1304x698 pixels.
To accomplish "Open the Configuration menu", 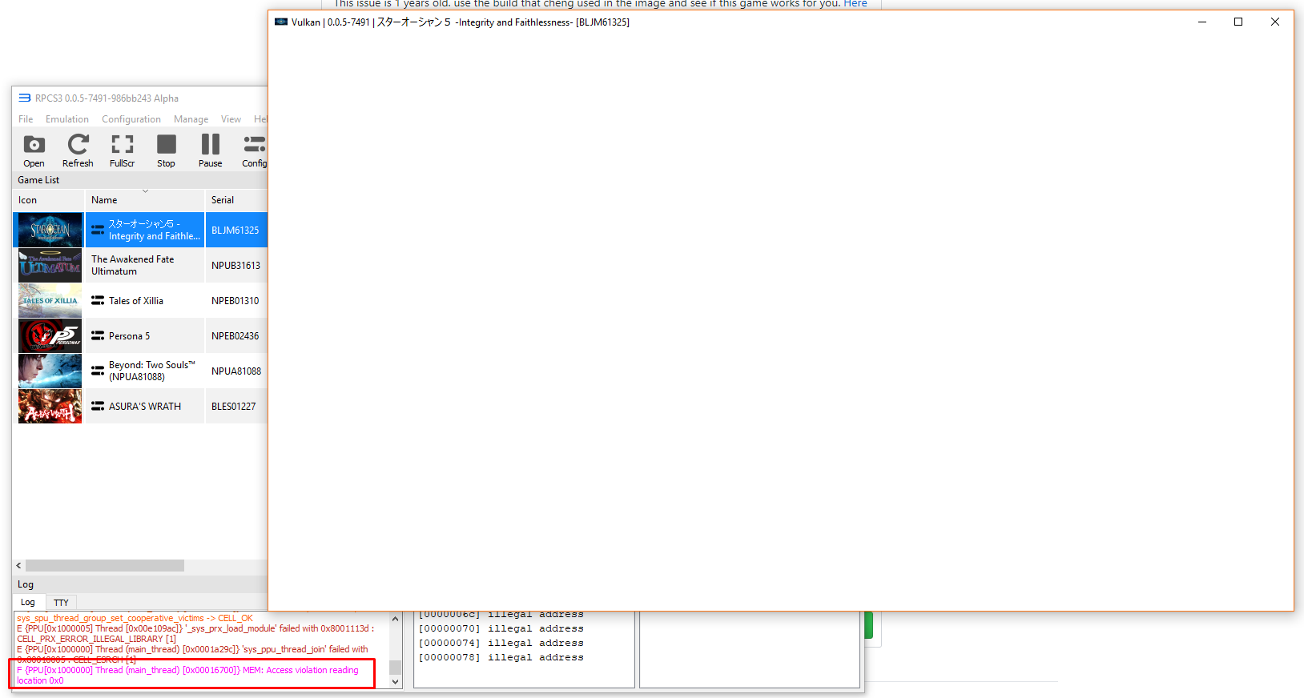I will pyautogui.click(x=131, y=119).
